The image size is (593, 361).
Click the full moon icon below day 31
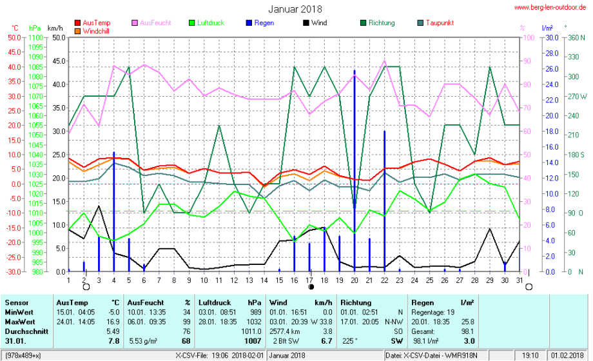(x=530, y=287)
